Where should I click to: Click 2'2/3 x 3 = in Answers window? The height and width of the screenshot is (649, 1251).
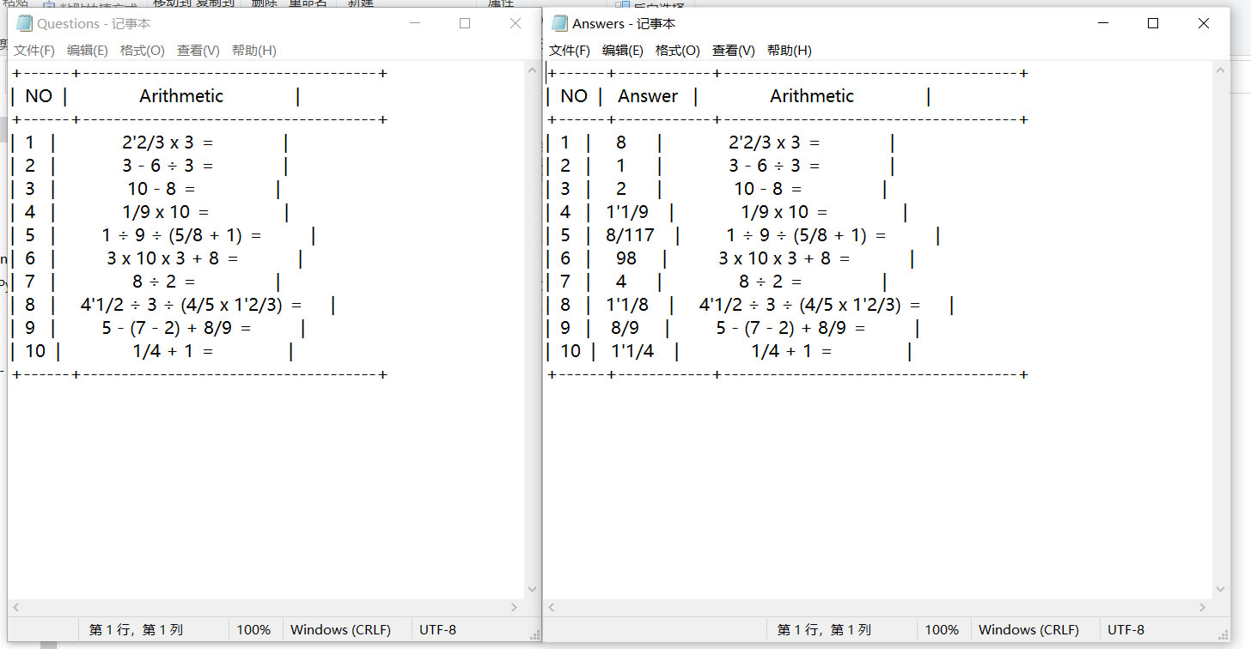[x=774, y=143]
